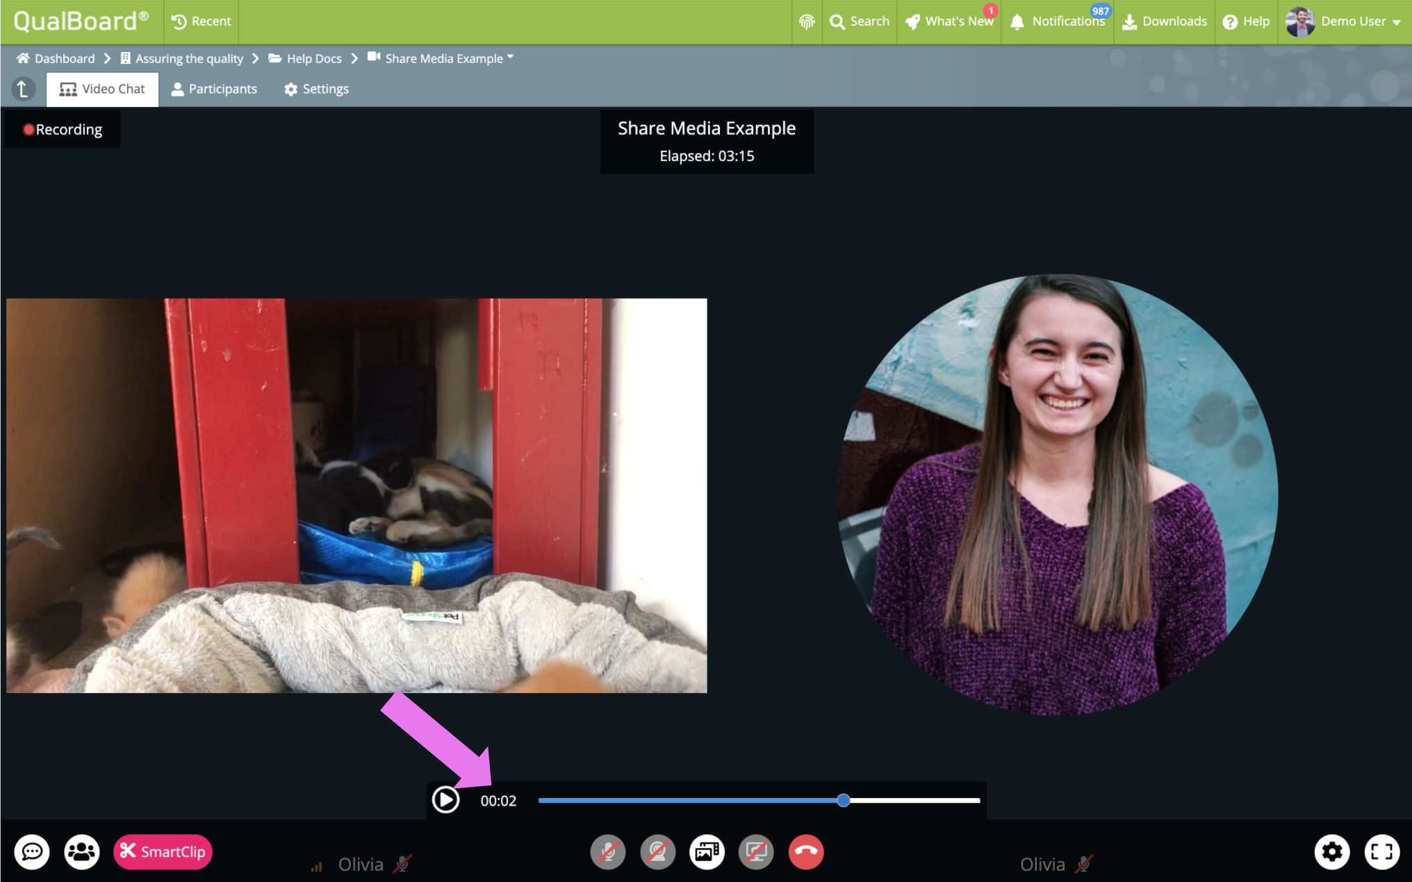The width and height of the screenshot is (1412, 882).
Task: Open the Settings tab
Action: click(x=316, y=89)
